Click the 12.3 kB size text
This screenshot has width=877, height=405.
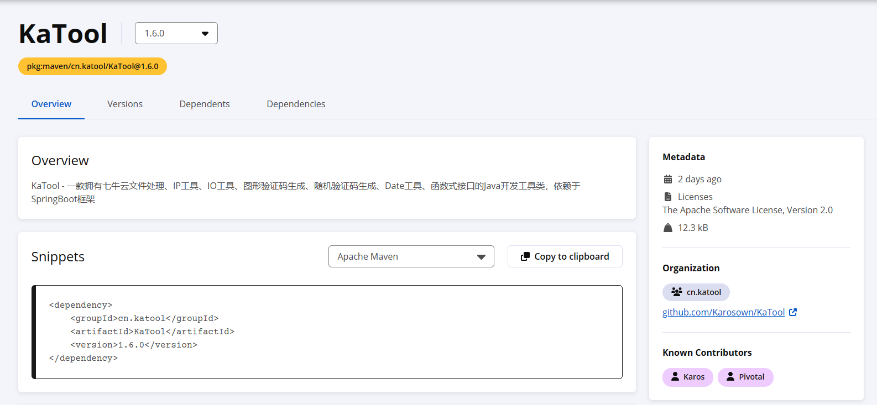coord(693,228)
